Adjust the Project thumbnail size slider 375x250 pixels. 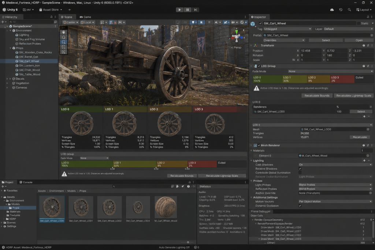(x=188, y=242)
